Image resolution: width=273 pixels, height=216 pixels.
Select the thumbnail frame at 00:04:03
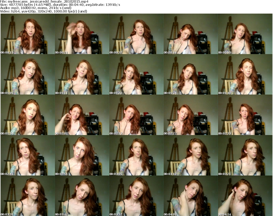(191, 196)
